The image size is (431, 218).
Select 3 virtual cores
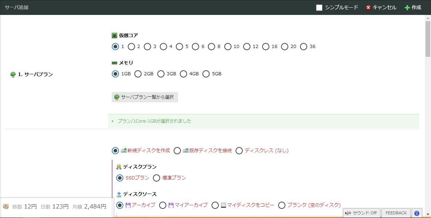pos(147,47)
